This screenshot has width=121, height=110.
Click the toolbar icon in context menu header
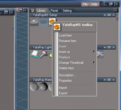click(x=57, y=27)
